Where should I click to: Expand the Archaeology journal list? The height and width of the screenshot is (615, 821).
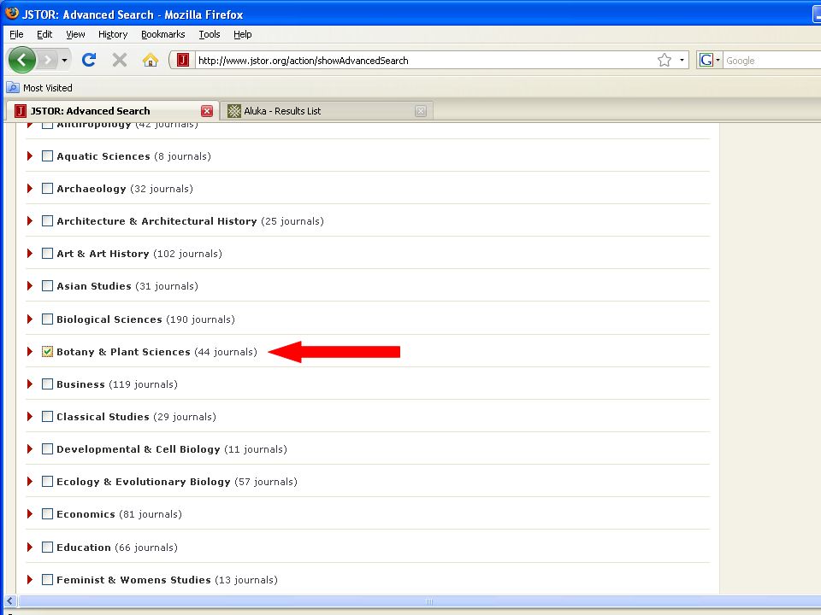tap(30, 188)
